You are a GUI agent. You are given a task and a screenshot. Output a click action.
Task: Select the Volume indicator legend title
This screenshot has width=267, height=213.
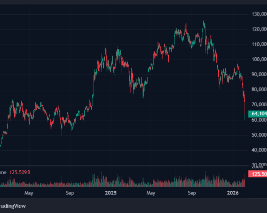click(3, 172)
